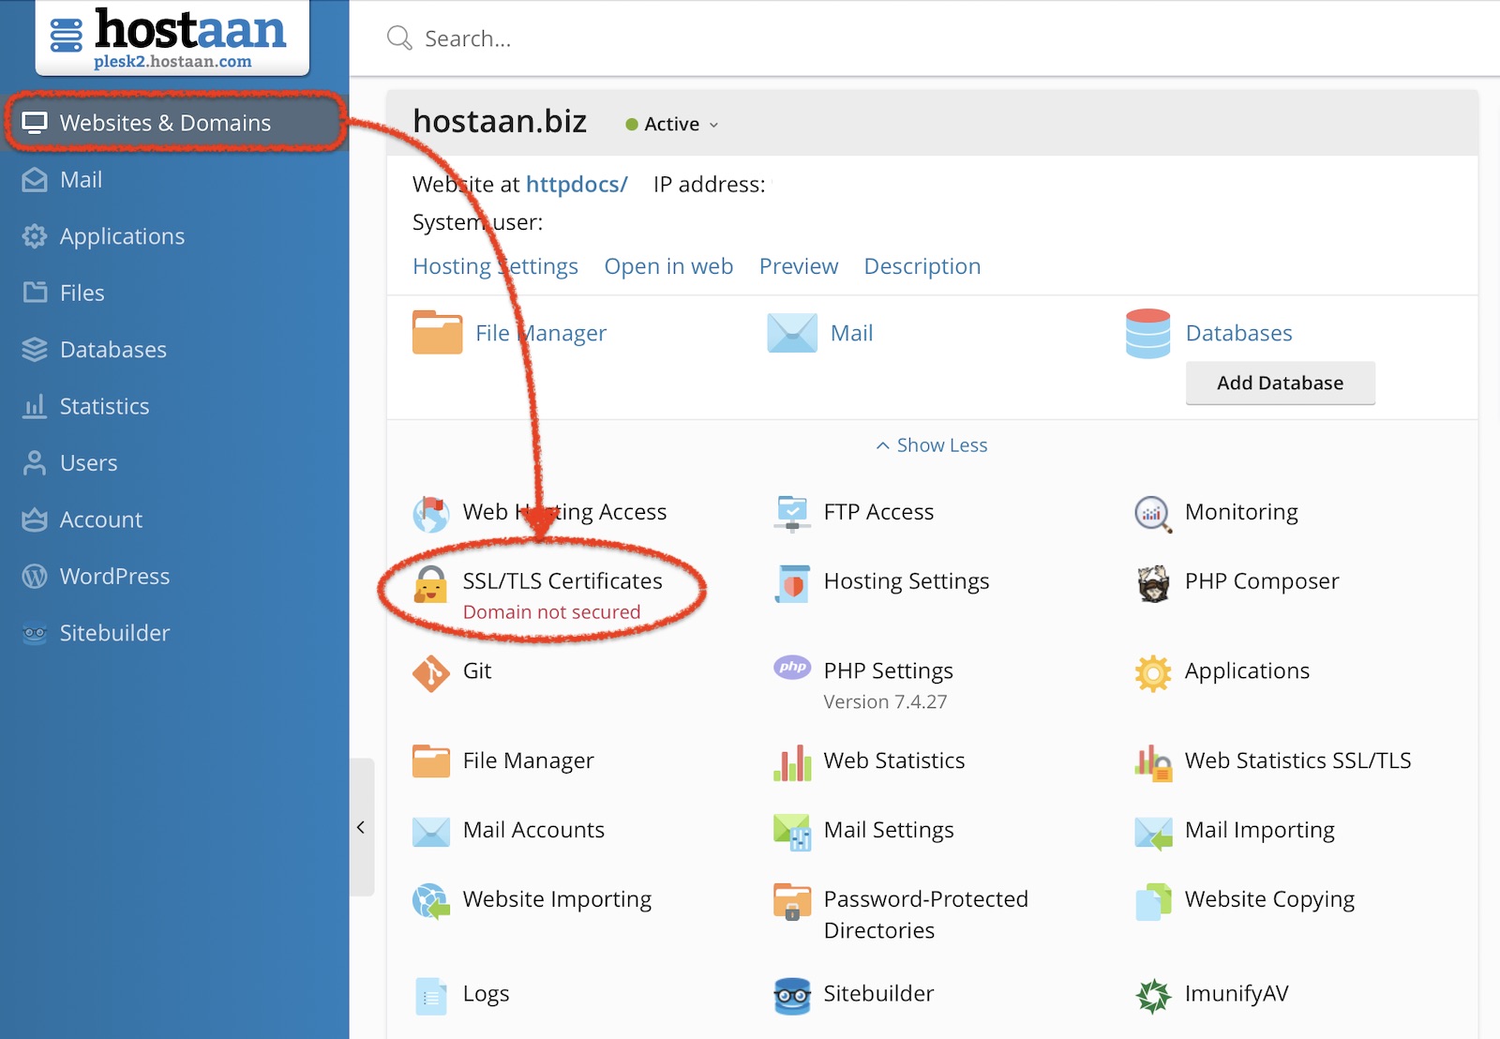
Task: Click the Open in web link
Action: click(668, 267)
